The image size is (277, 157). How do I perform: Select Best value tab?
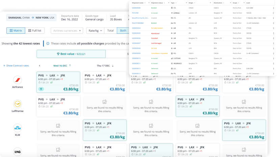(71, 54)
